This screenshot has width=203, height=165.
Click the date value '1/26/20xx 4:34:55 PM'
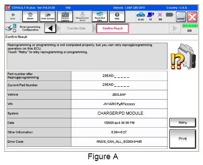pyautogui.click(x=119, y=123)
